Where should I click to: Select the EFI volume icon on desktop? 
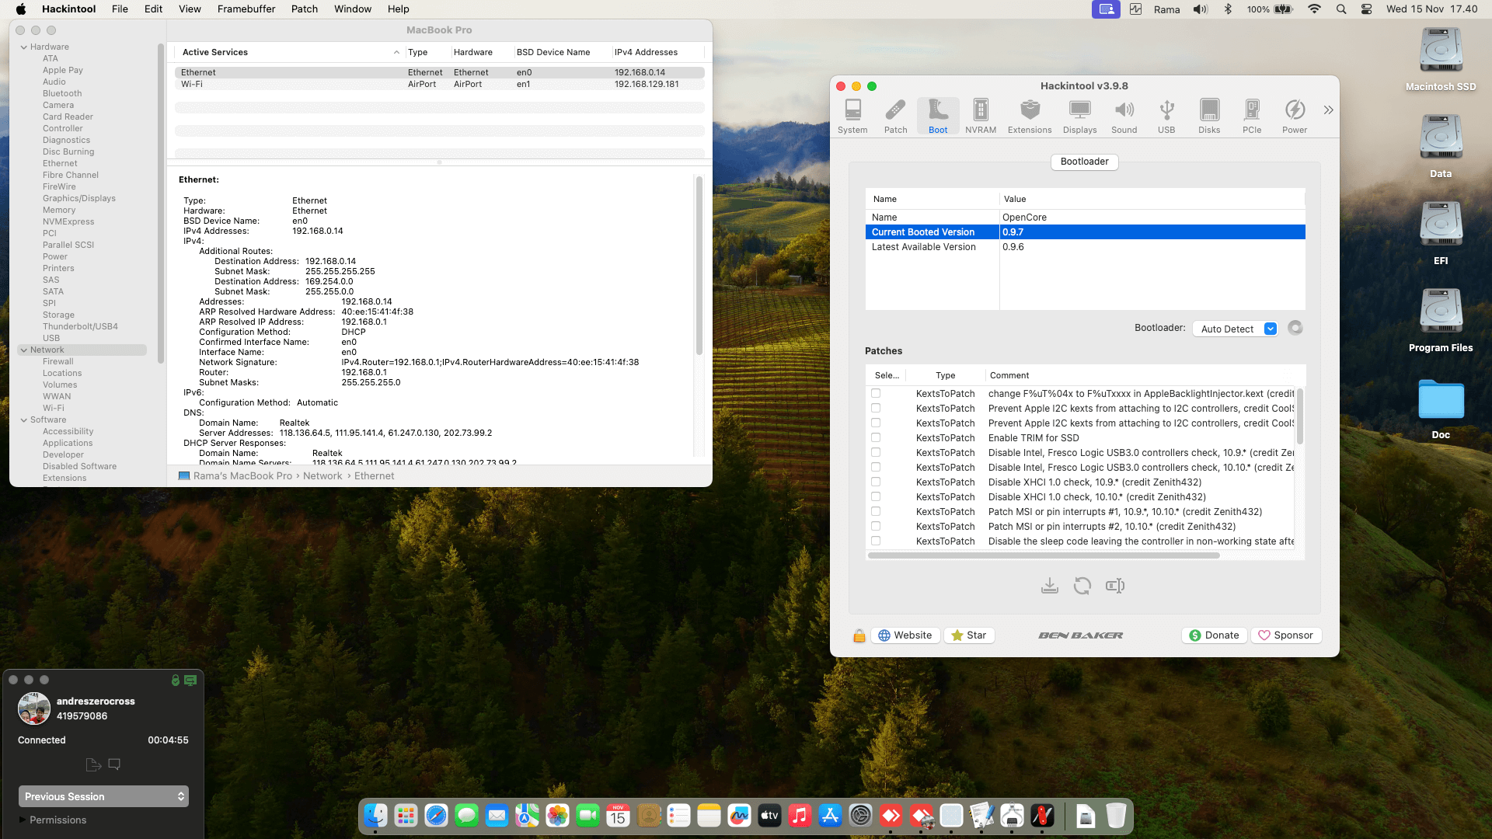[1441, 233]
